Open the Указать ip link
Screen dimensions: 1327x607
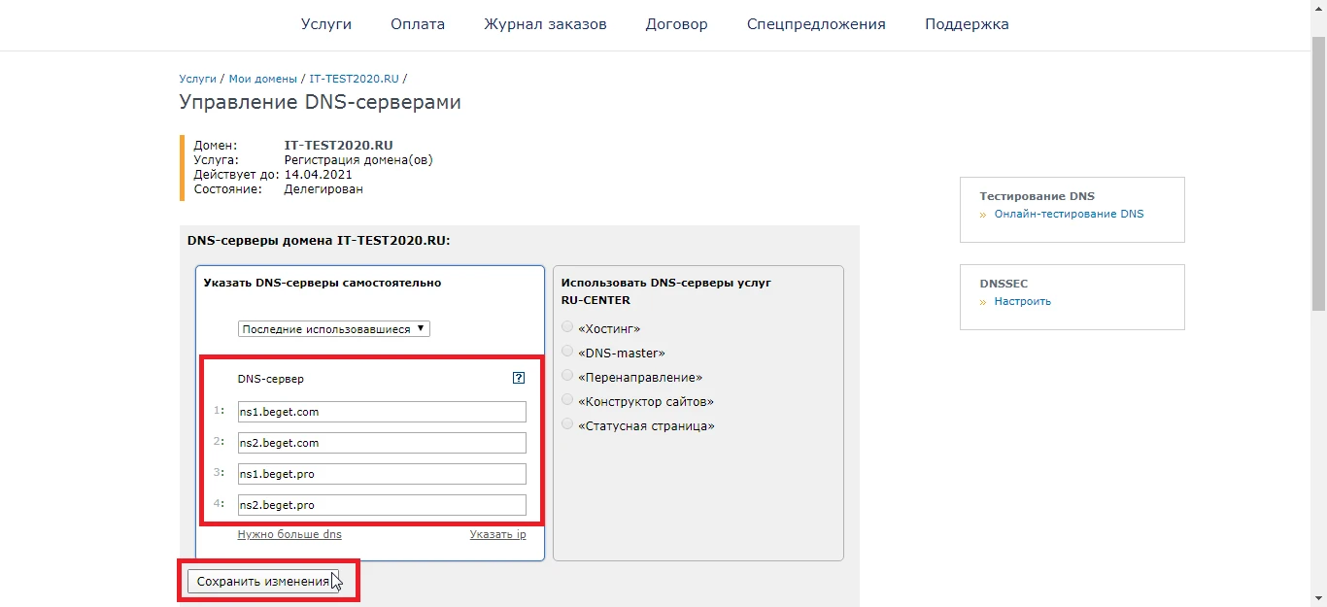coord(497,533)
